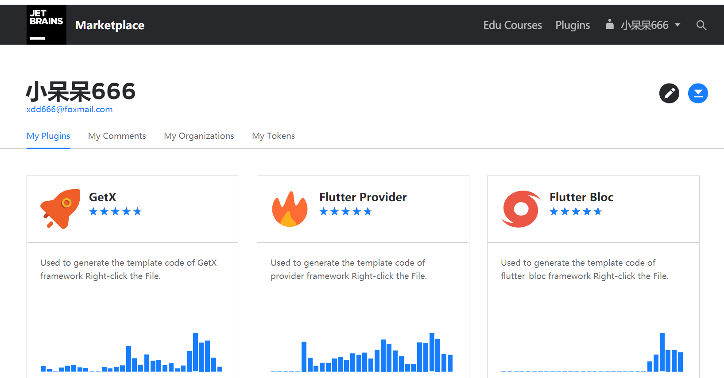Open the My Organizations tab
The image size is (724, 378).
coord(199,136)
